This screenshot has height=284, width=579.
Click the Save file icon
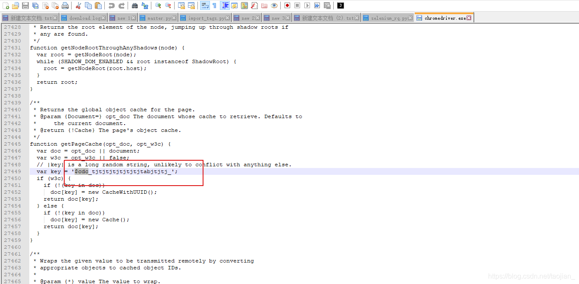[x=25, y=6]
